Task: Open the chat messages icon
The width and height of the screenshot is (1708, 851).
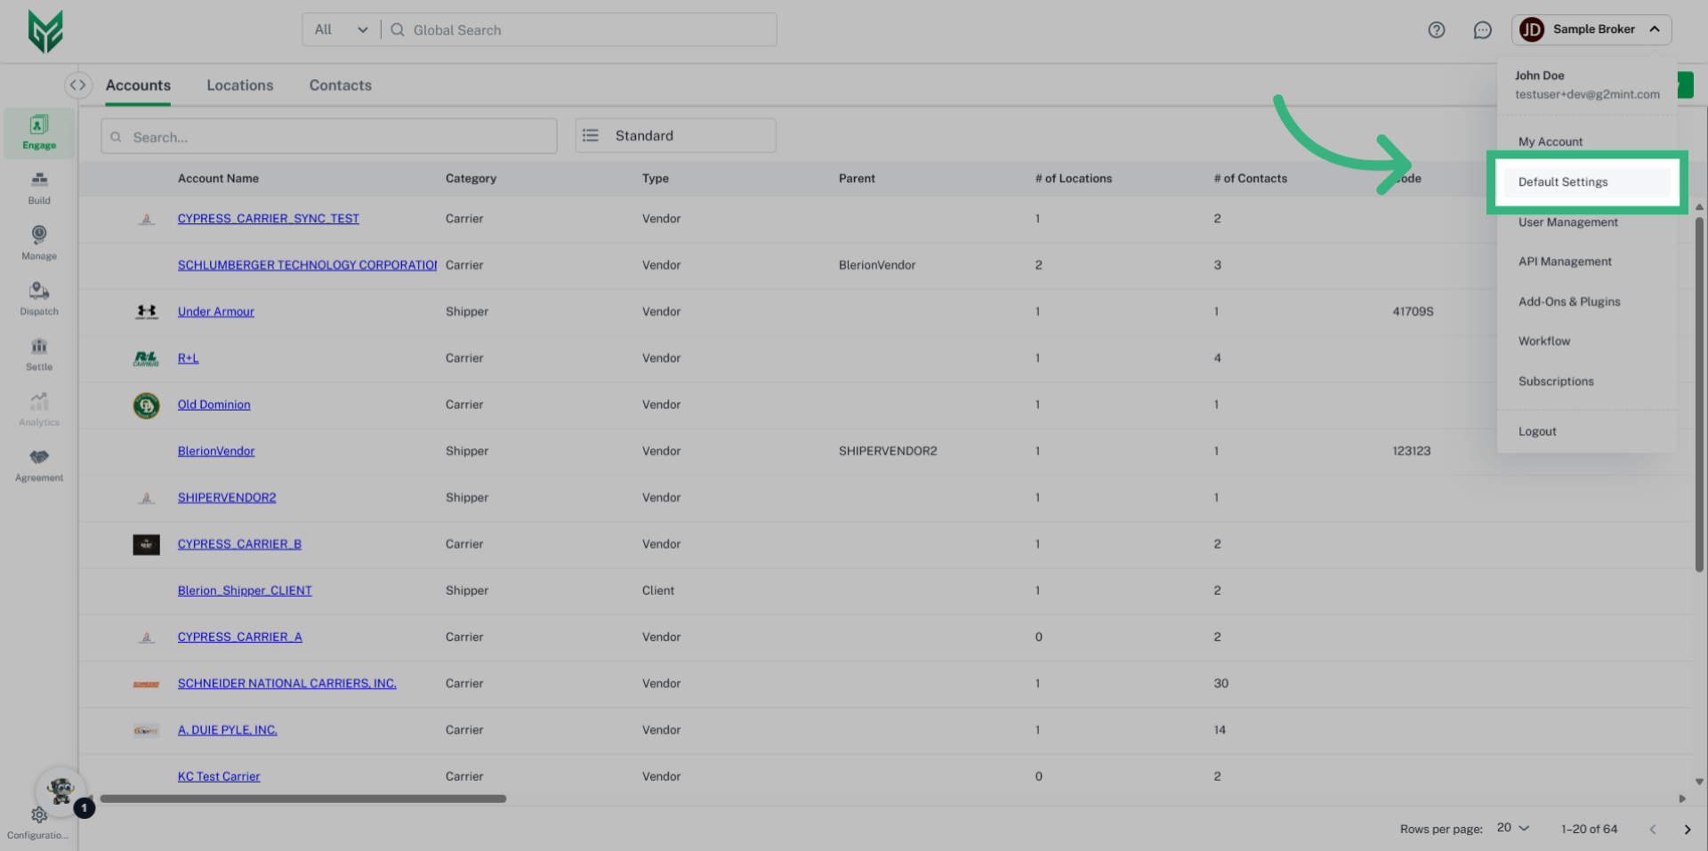Action: point(1483,29)
